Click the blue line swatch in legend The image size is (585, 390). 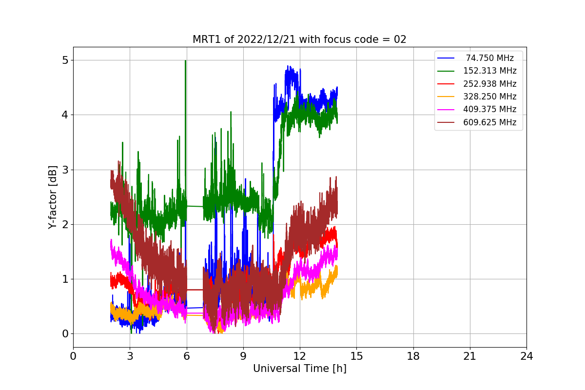(x=446, y=58)
